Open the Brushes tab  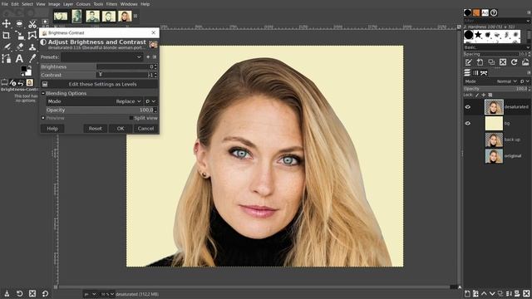coord(467,13)
